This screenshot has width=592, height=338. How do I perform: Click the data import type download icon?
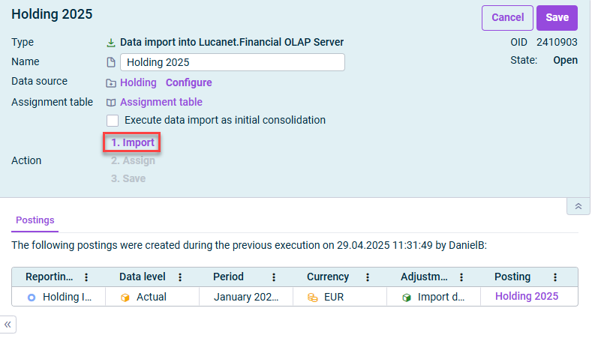[111, 43]
